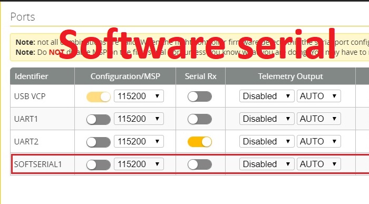Disable the UART2 Serial Rx switch
369x204 pixels.
coord(200,142)
